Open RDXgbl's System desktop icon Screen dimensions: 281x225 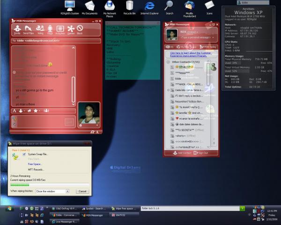70,7
